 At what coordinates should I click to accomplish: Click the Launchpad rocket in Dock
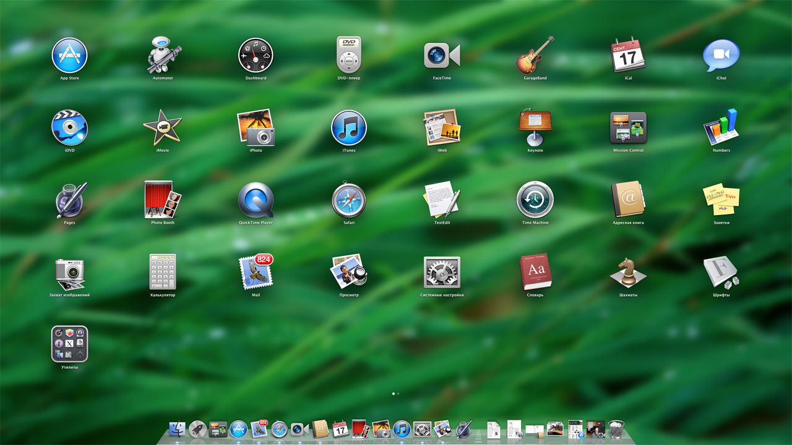[x=198, y=429]
